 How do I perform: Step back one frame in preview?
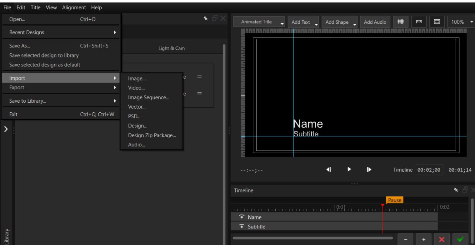328,169
